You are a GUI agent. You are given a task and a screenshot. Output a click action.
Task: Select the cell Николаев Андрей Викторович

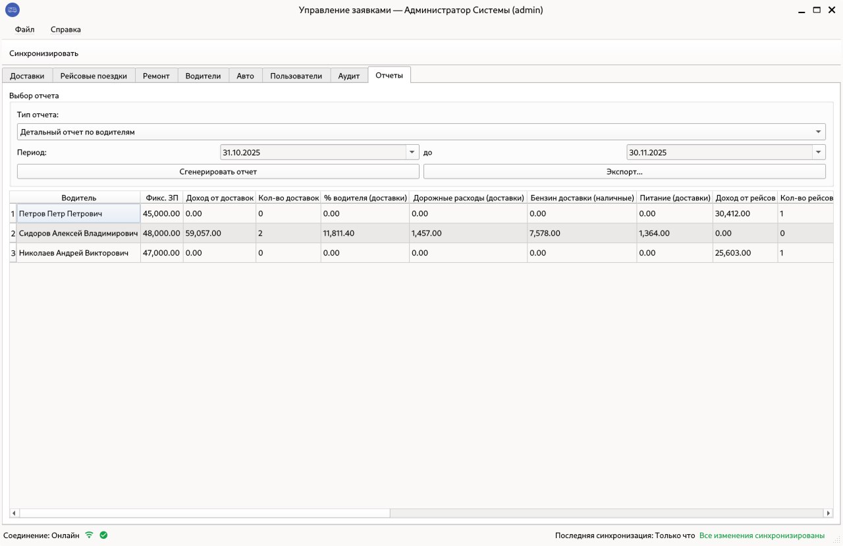pyautogui.click(x=78, y=253)
